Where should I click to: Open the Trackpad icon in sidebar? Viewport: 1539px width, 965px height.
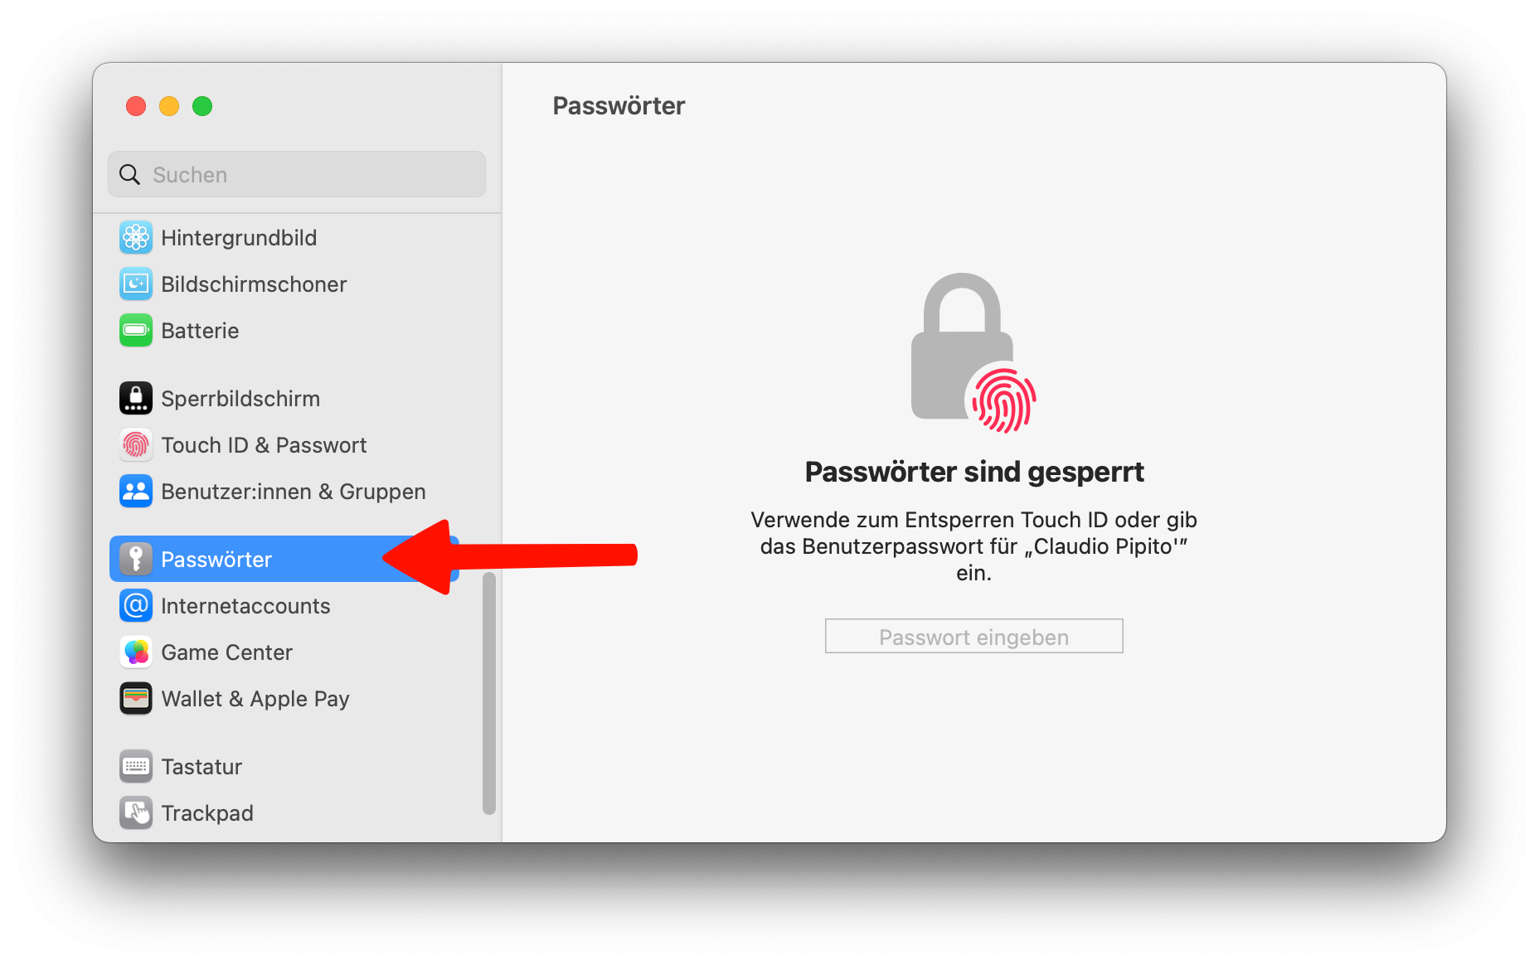135,813
